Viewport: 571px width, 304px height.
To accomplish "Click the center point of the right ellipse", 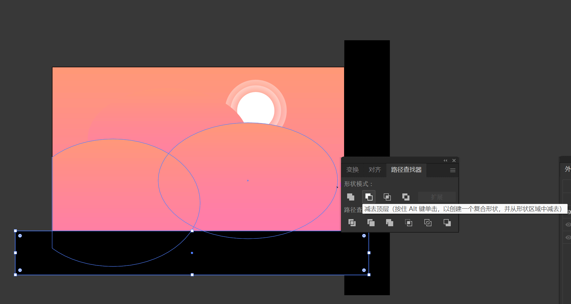I will [248, 181].
